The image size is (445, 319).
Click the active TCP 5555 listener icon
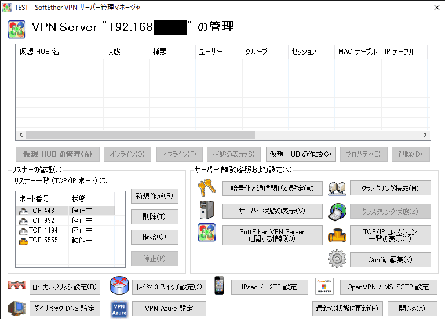[23, 241]
